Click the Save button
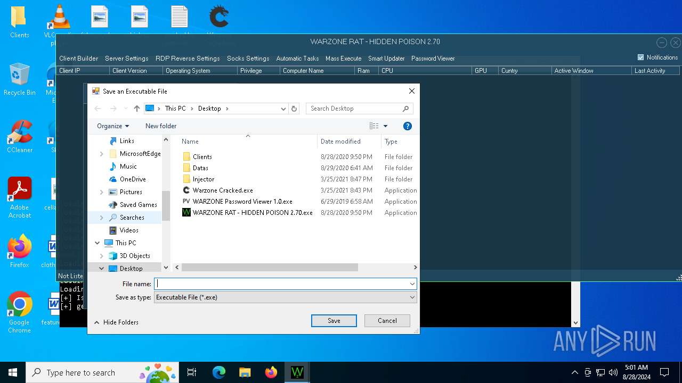The width and height of the screenshot is (682, 383). point(334,321)
